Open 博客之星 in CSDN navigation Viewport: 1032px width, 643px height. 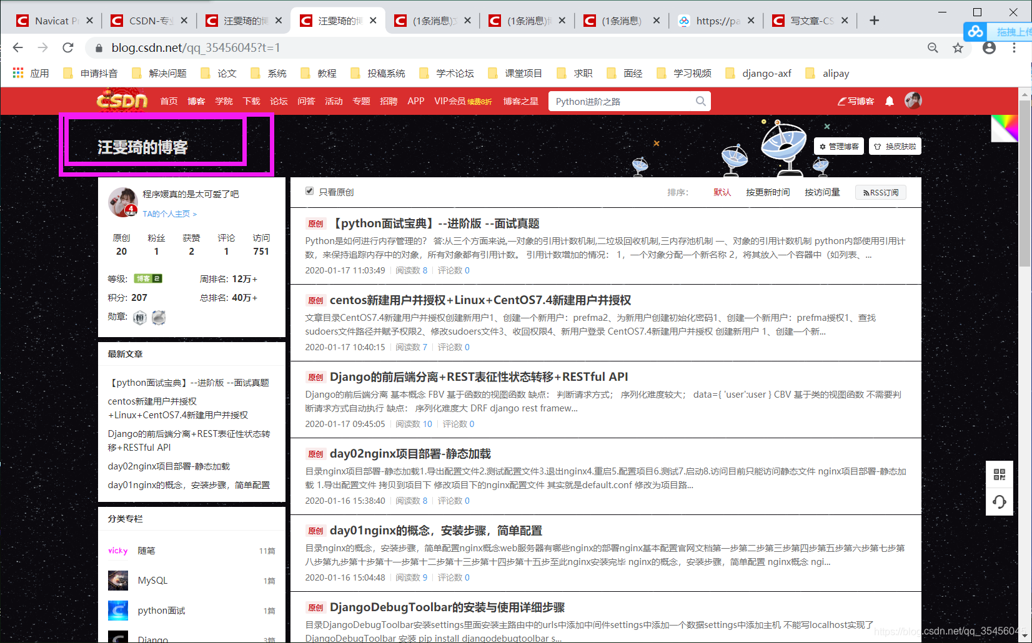521,101
